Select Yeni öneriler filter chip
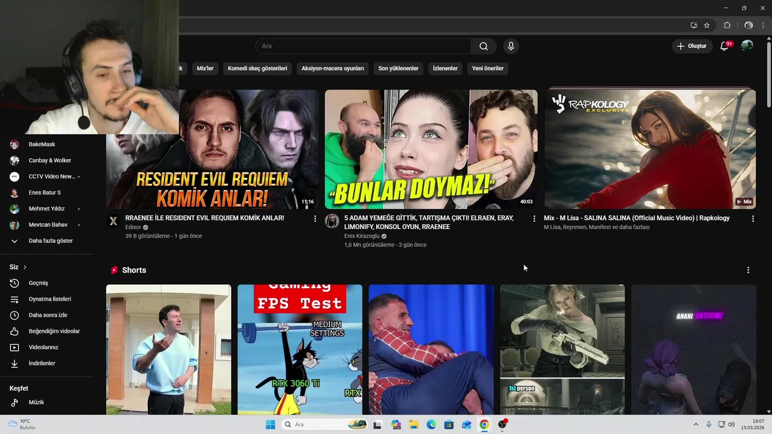The height and width of the screenshot is (434, 772). pyautogui.click(x=487, y=69)
